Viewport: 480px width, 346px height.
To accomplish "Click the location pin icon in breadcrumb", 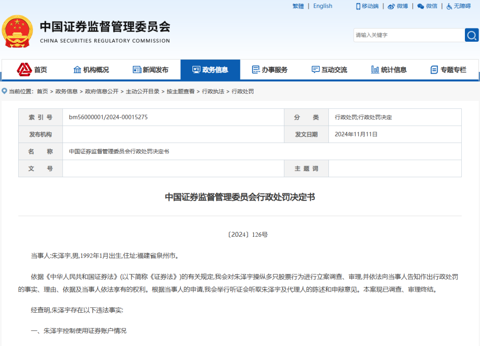I will pos(4,91).
